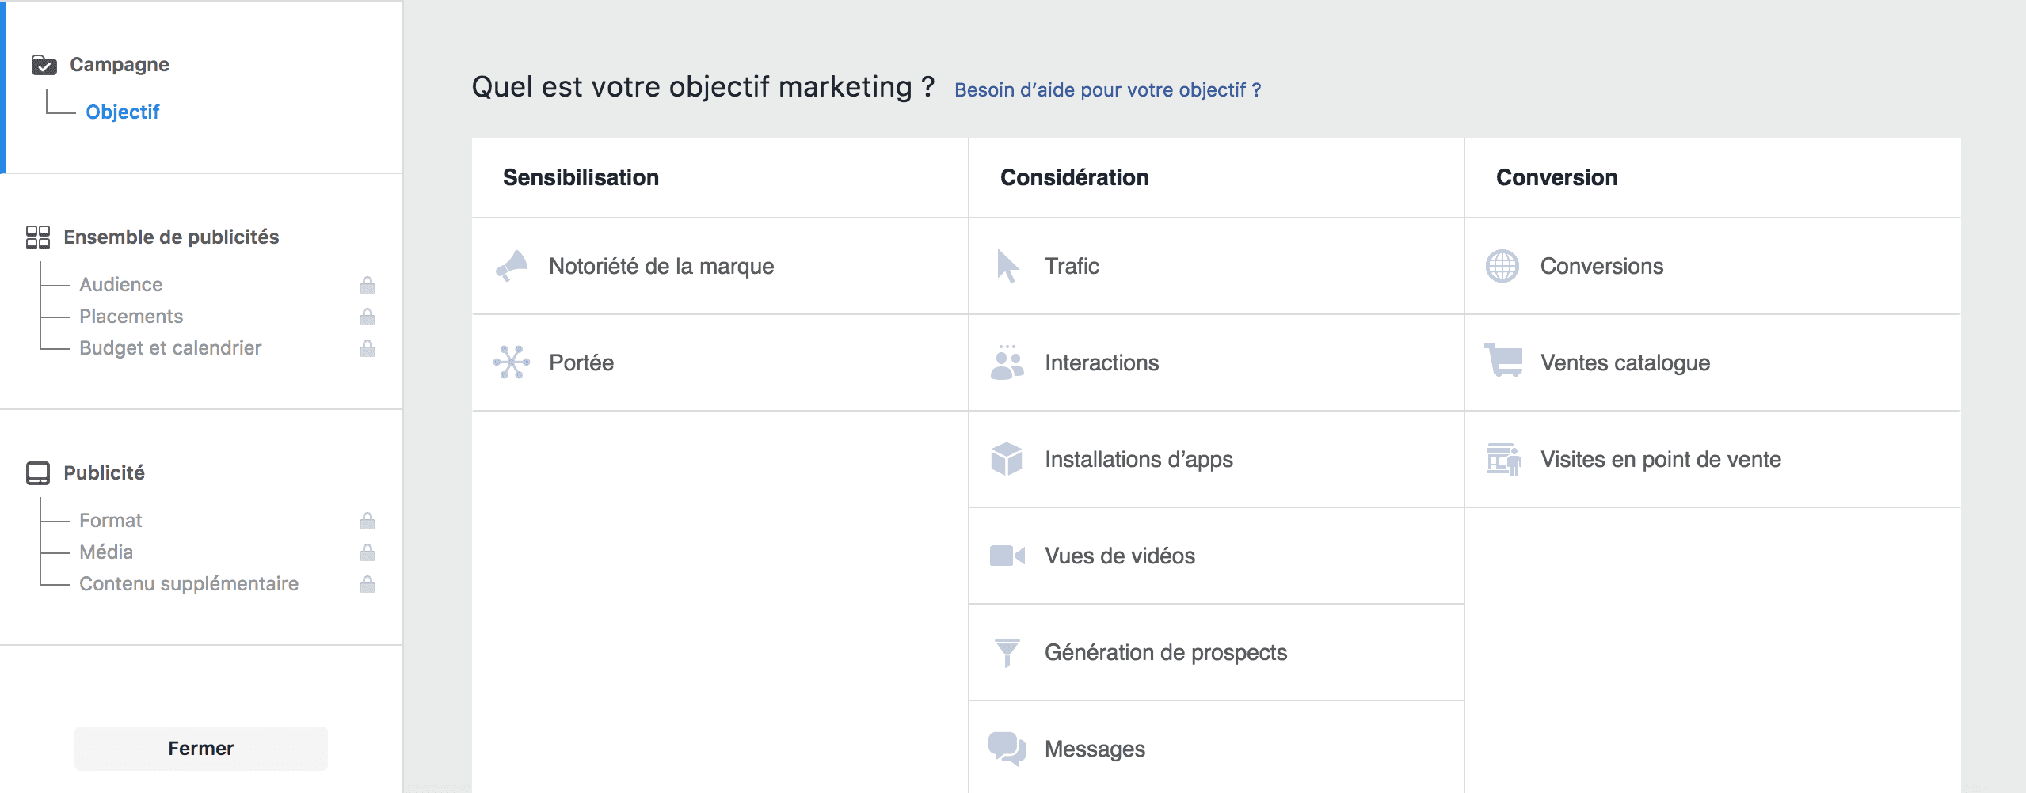
Task: Click the Campagne folder icon
Action: click(44, 65)
